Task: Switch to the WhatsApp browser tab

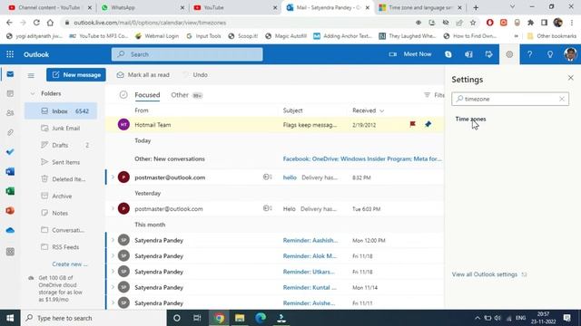Action: (143, 7)
